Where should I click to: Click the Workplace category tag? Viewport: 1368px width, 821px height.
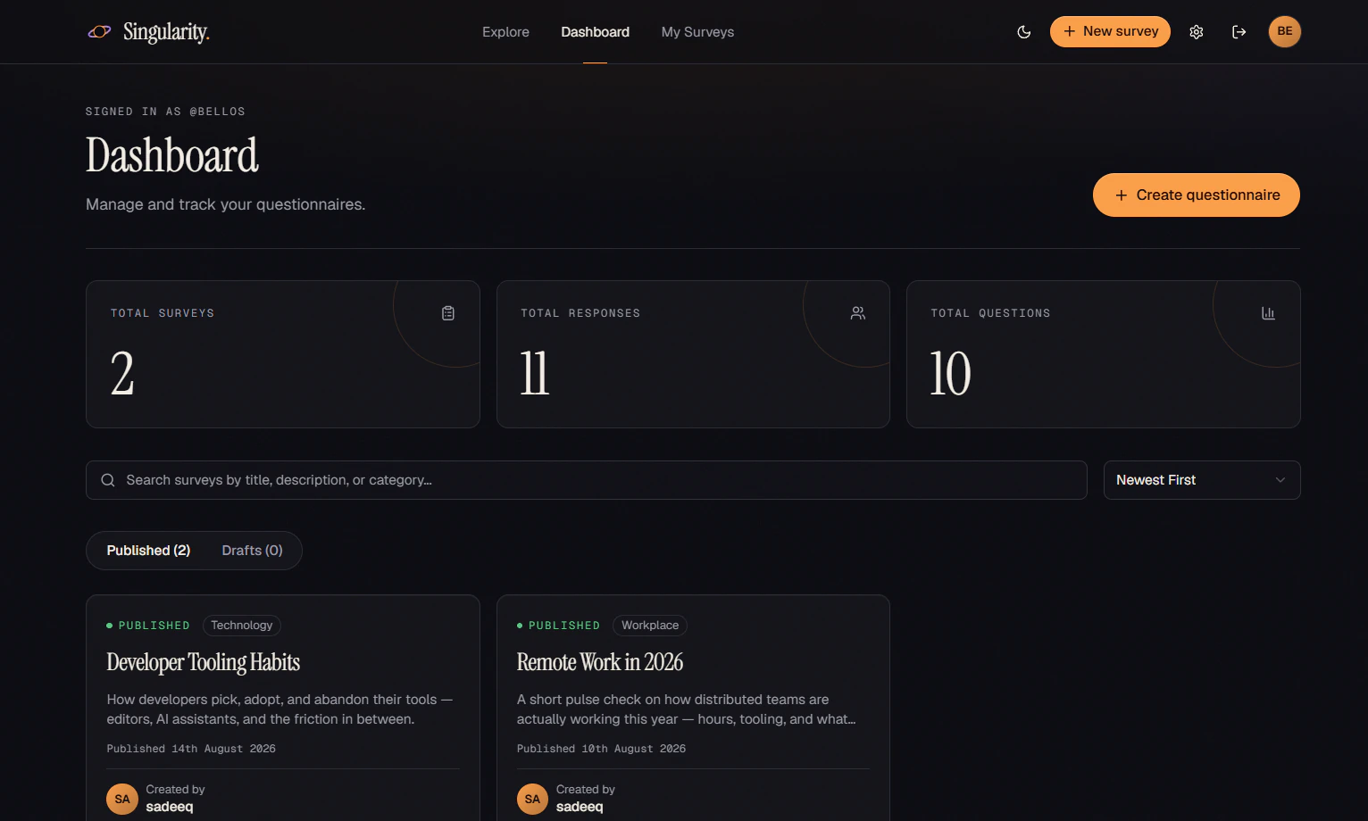pos(650,626)
